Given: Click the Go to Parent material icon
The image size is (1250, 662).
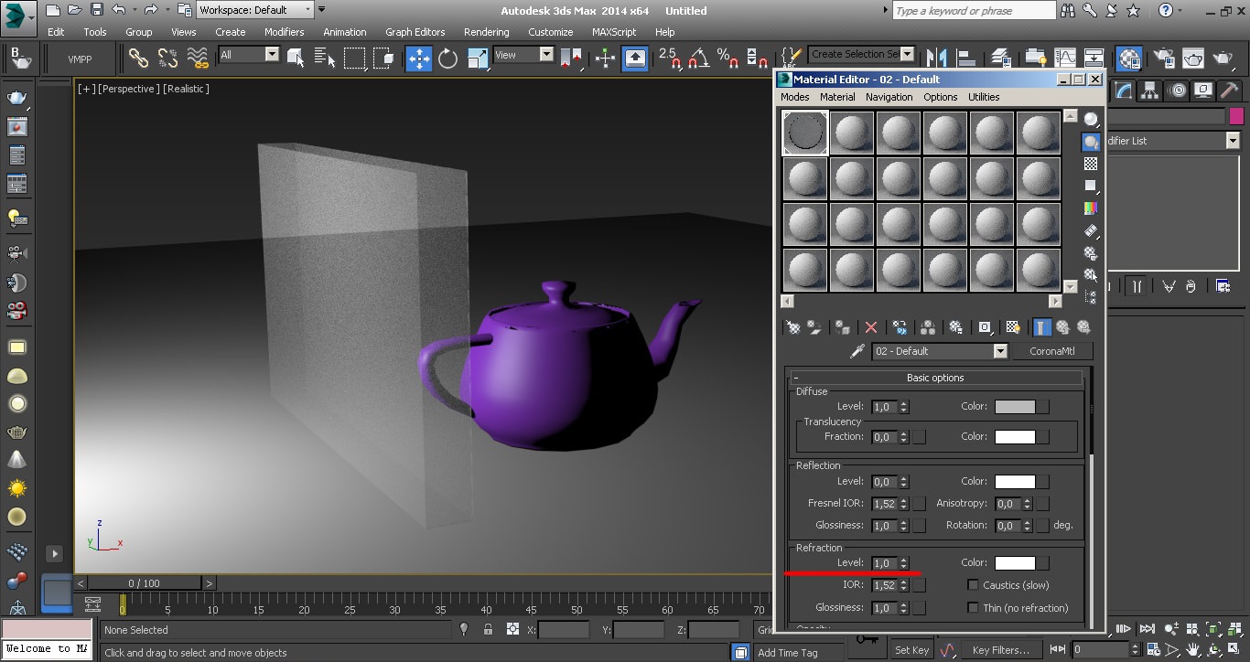Looking at the screenshot, I should [1062, 327].
